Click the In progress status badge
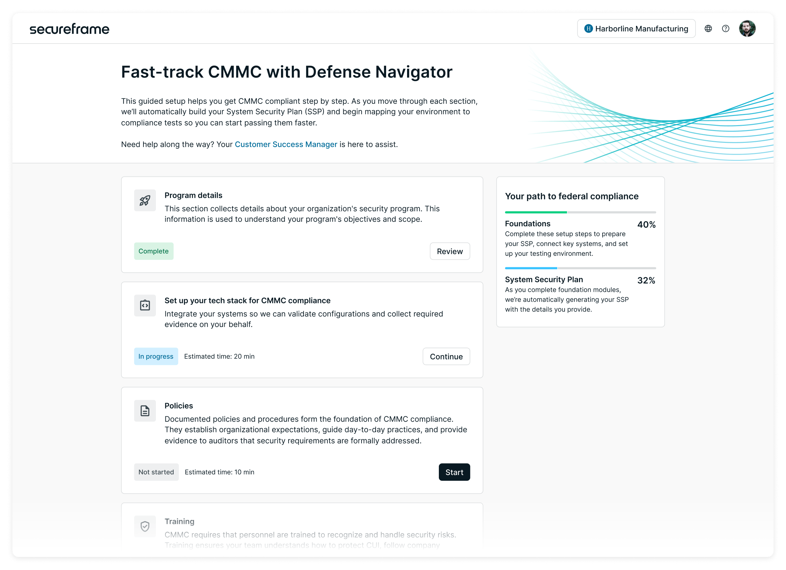 click(x=156, y=356)
